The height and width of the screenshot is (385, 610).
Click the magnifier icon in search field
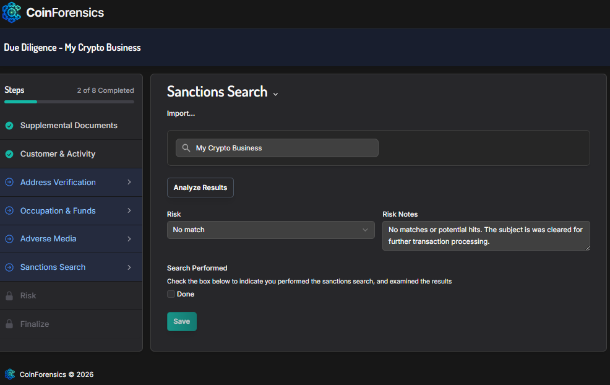pyautogui.click(x=186, y=148)
